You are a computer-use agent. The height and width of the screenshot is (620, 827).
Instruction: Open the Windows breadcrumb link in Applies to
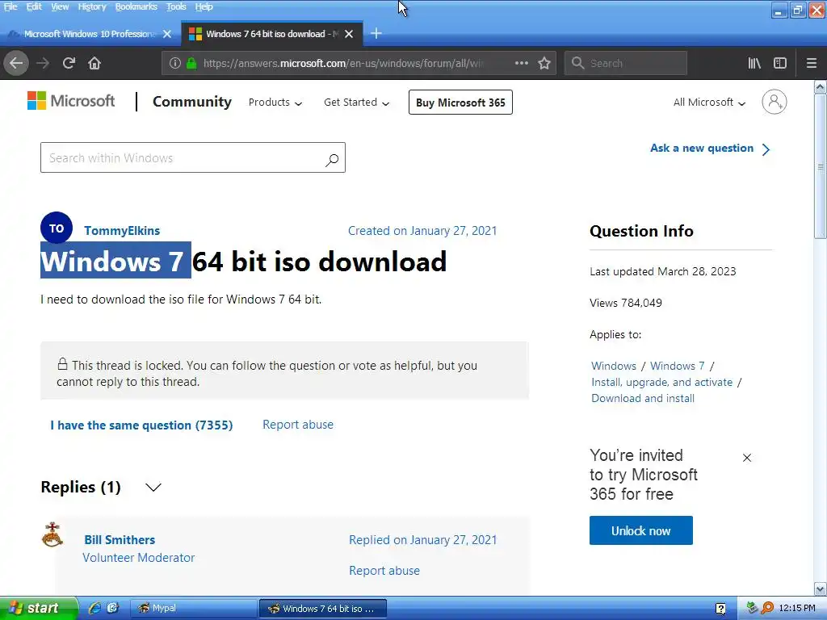(614, 366)
